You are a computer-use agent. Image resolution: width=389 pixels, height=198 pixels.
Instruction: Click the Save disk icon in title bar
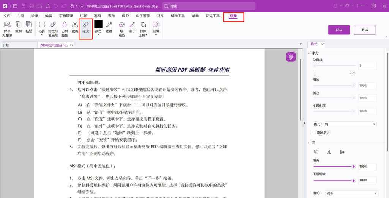(x=24, y=6)
